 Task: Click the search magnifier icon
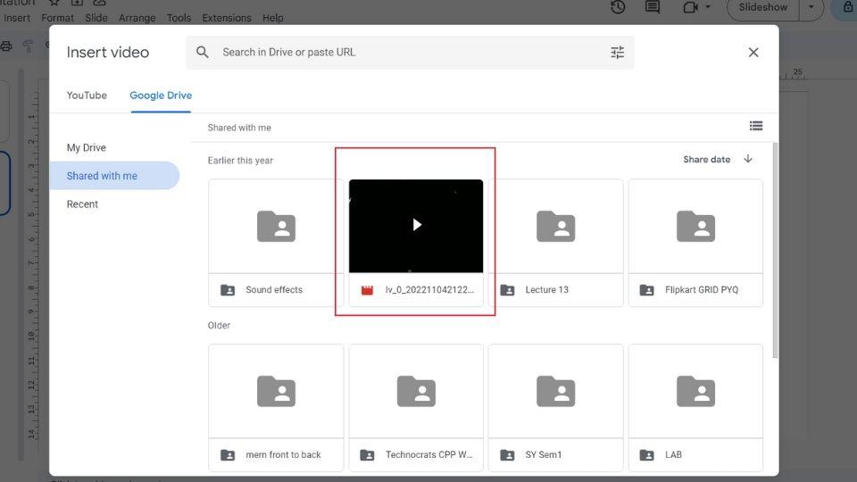click(x=203, y=52)
